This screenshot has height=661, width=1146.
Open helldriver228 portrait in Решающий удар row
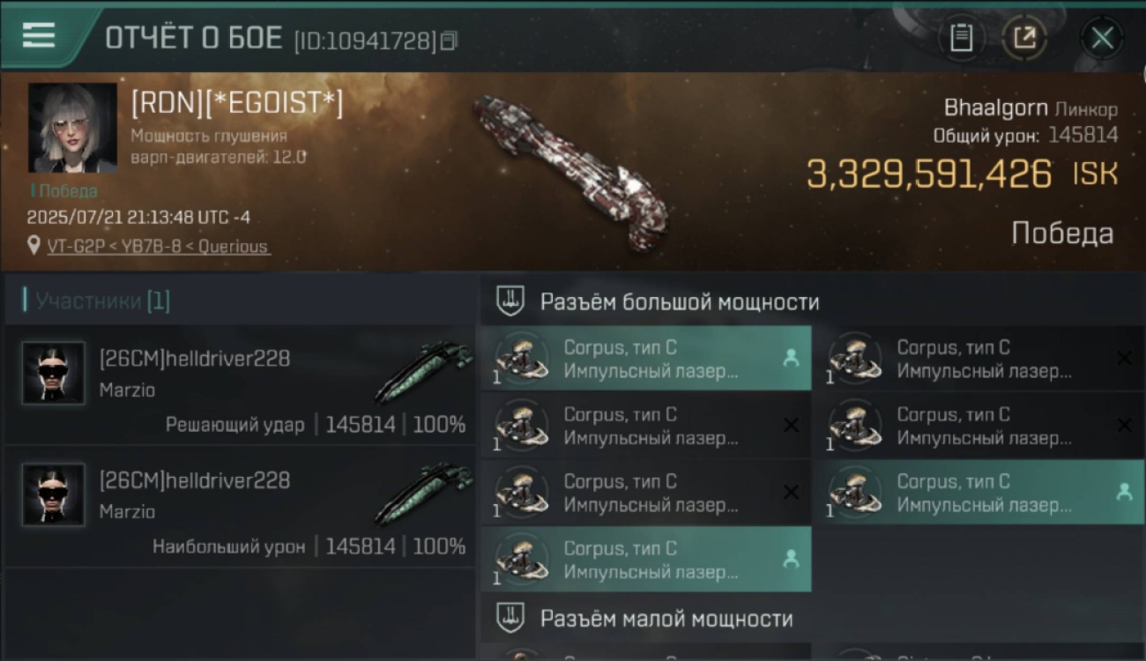pyautogui.click(x=54, y=374)
